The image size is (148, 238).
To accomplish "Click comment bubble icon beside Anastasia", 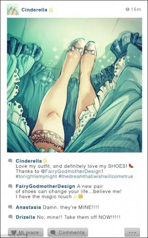I will pos(10,207).
